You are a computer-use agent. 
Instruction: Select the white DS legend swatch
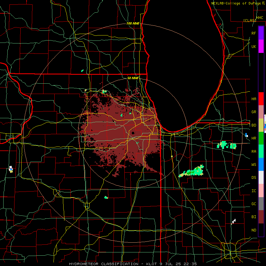261,177
